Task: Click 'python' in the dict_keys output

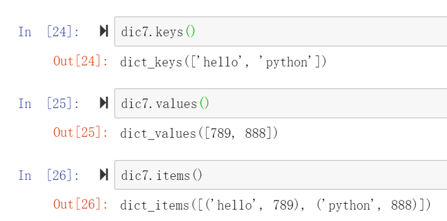Action: (x=286, y=62)
